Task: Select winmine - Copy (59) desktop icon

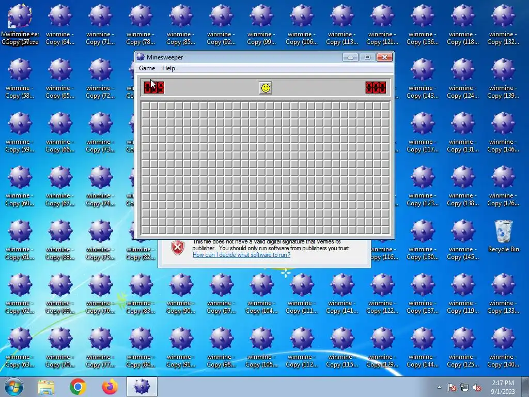Action: click(x=20, y=132)
